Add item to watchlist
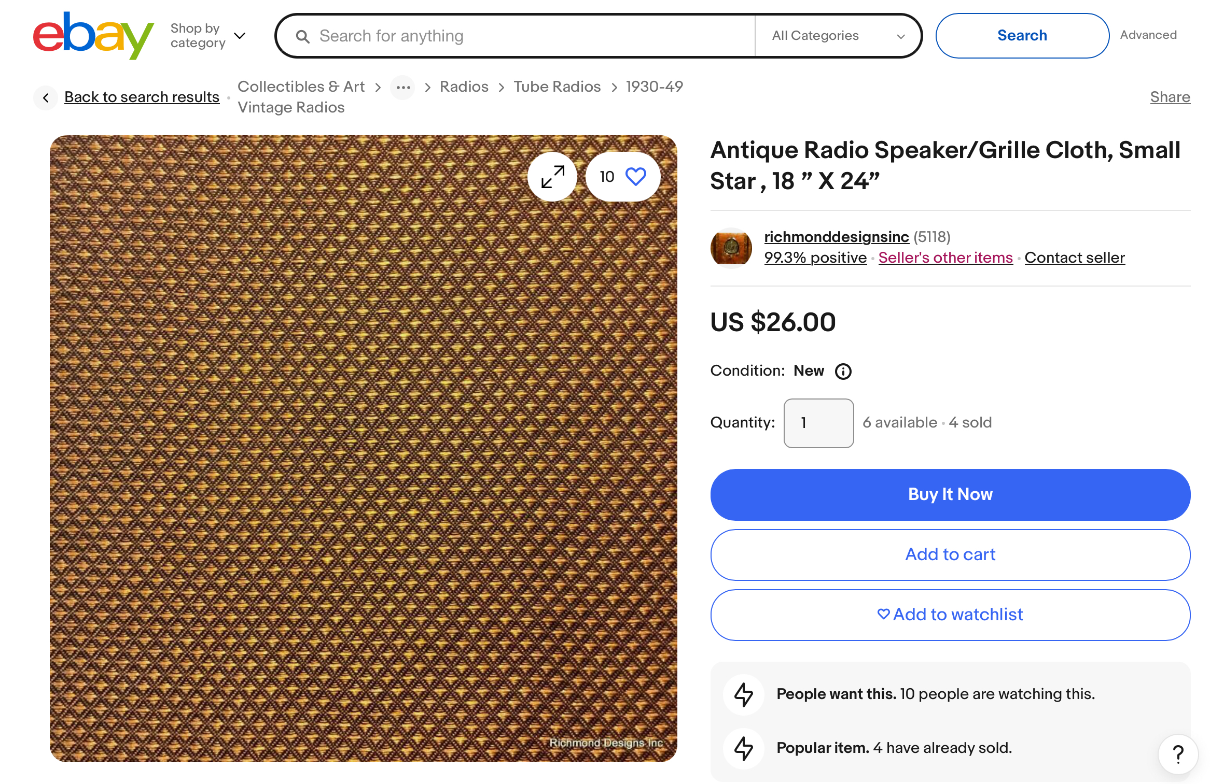The width and height of the screenshot is (1224, 784). [x=950, y=615]
